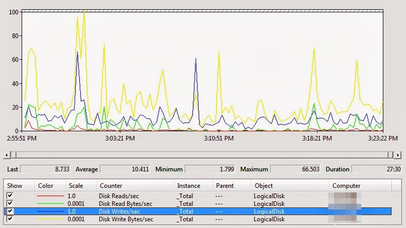Viewport: 406px width, 228px height.
Task: Click the left handle of the time range slider
Action: (x=14, y=155)
